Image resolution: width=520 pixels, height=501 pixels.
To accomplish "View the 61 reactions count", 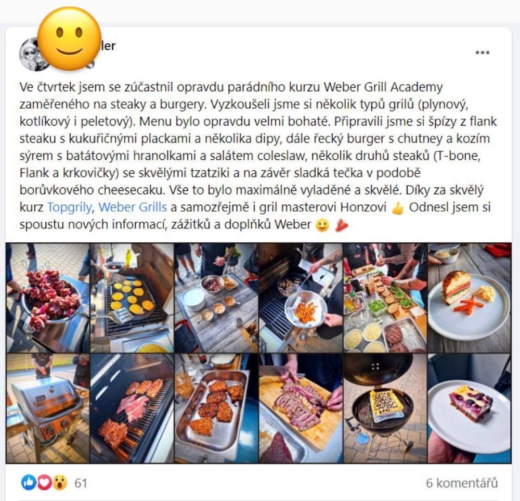I will 81,483.
